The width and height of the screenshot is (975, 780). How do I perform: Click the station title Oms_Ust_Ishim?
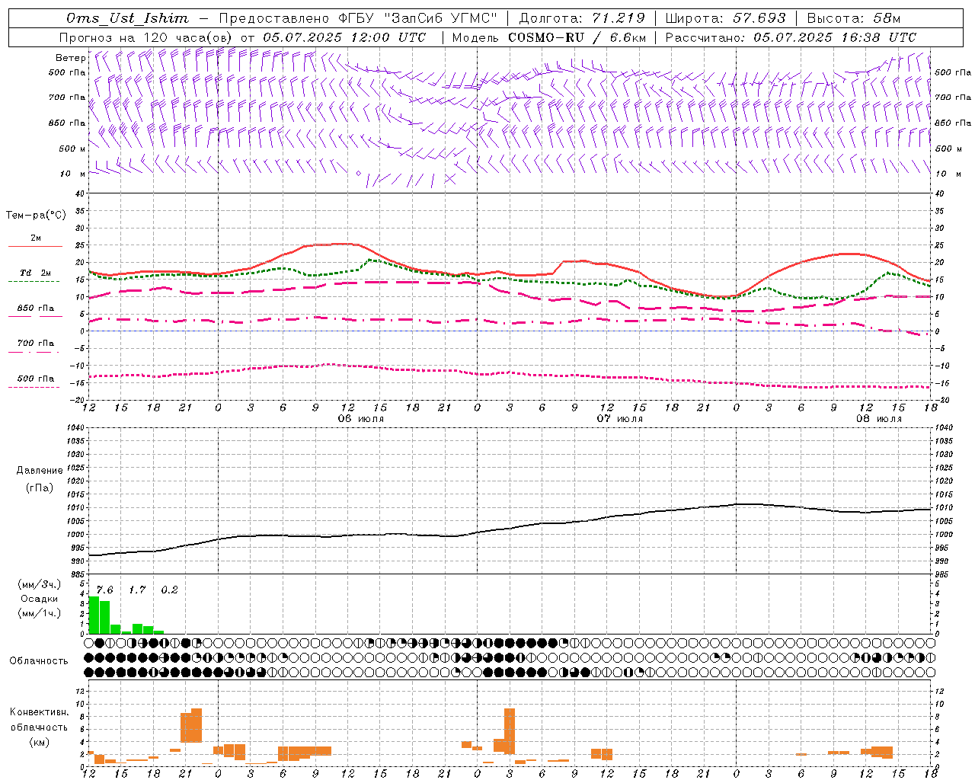127,18
